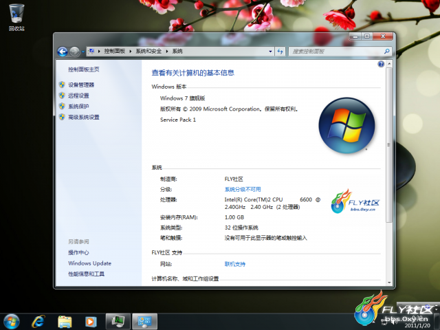This screenshot has height=330, width=440.
Task: Open the recent pages dropdown beside Forward
Action: (x=83, y=52)
